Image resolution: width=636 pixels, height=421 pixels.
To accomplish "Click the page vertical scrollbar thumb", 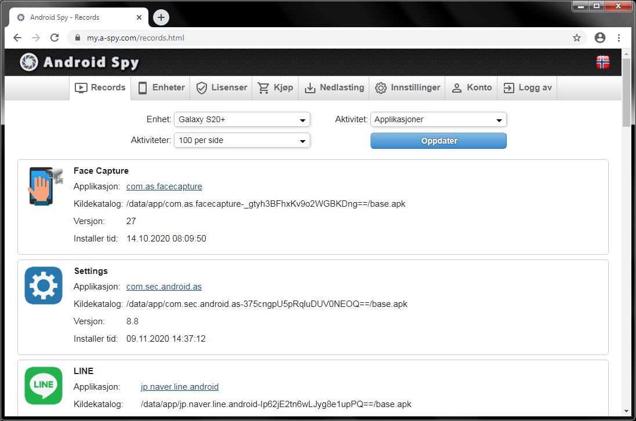I will click(x=626, y=93).
